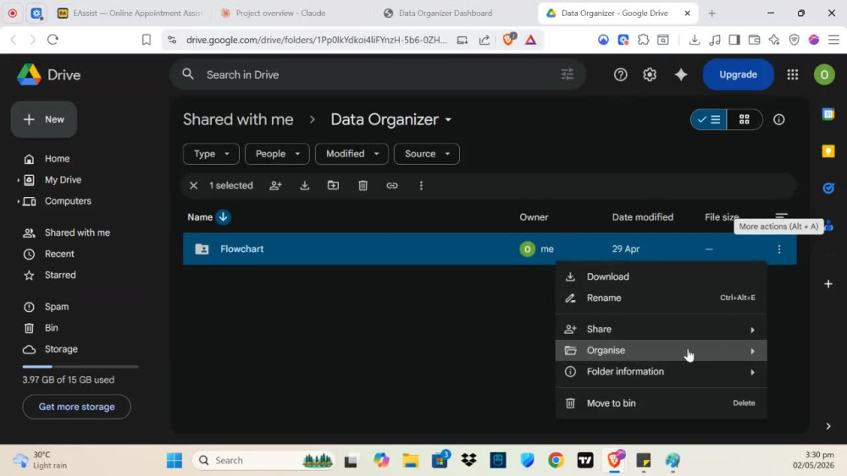Screen dimensions: 847x476
Task: Open Drive settings gear
Action: click(x=650, y=74)
